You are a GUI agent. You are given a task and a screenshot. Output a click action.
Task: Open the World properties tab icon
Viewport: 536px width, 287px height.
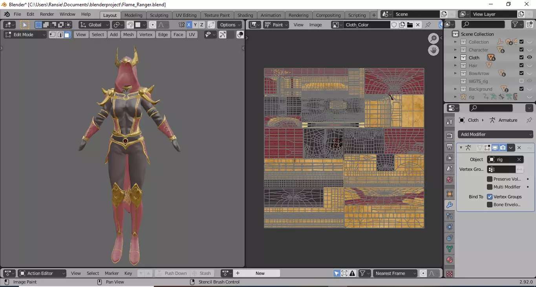pyautogui.click(x=450, y=180)
